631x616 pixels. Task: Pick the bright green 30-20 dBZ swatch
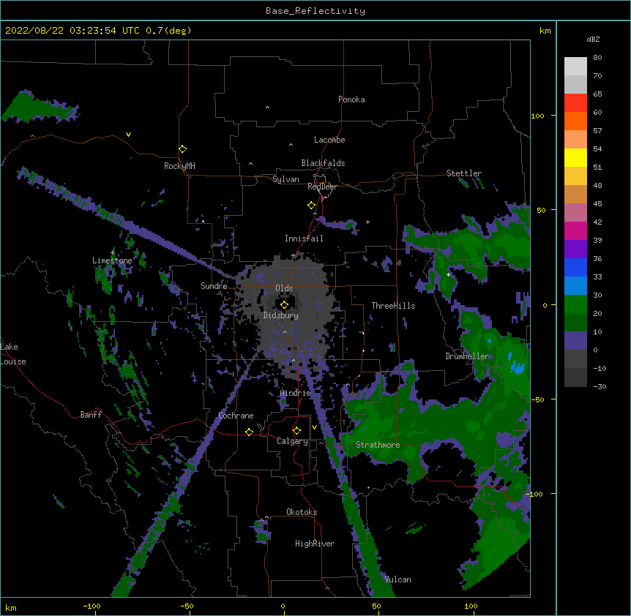click(x=575, y=304)
